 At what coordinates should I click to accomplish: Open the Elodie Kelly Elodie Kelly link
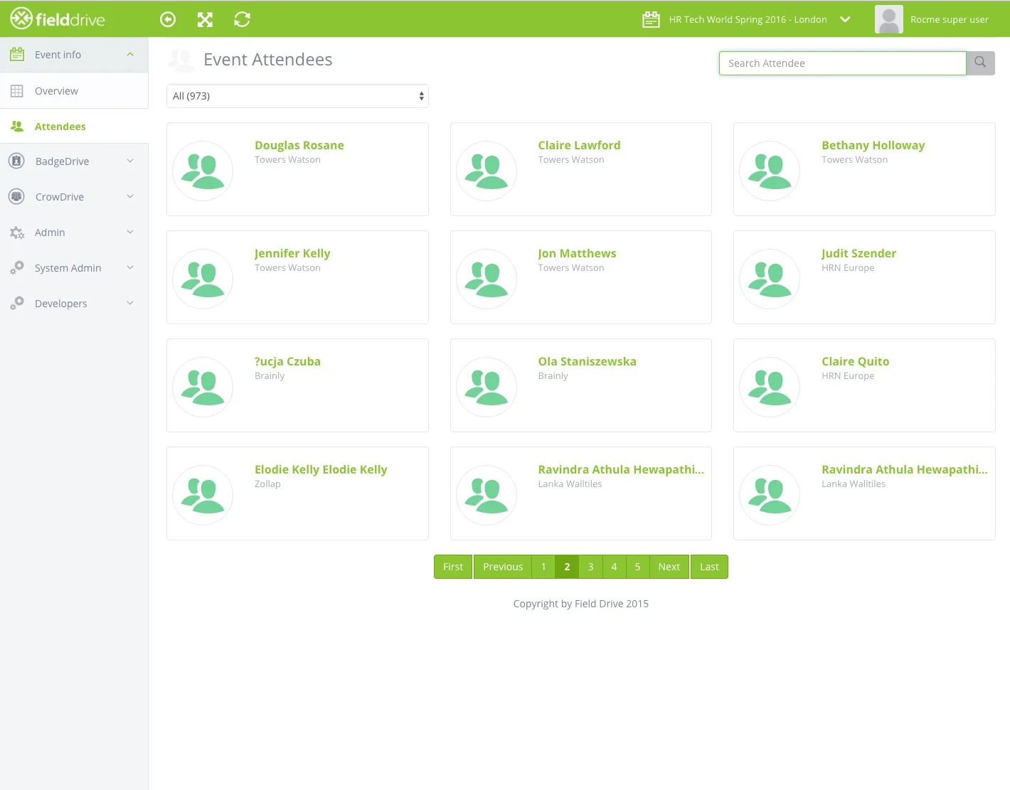pyautogui.click(x=321, y=469)
